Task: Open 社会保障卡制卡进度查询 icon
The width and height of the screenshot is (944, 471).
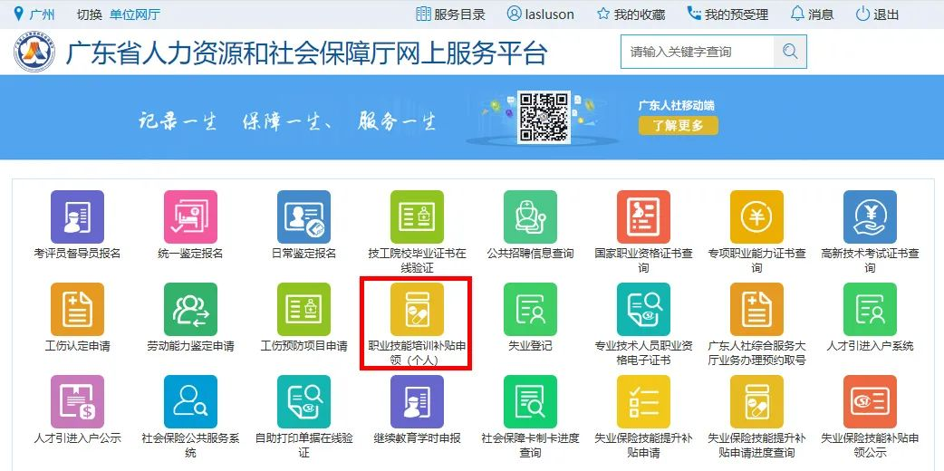Action: pyautogui.click(x=530, y=402)
